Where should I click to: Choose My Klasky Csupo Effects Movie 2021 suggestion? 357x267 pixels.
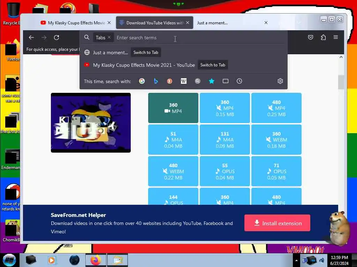(183, 65)
